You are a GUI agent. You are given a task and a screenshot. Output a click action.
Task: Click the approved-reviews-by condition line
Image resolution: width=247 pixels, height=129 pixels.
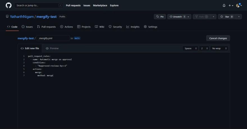click(51, 66)
